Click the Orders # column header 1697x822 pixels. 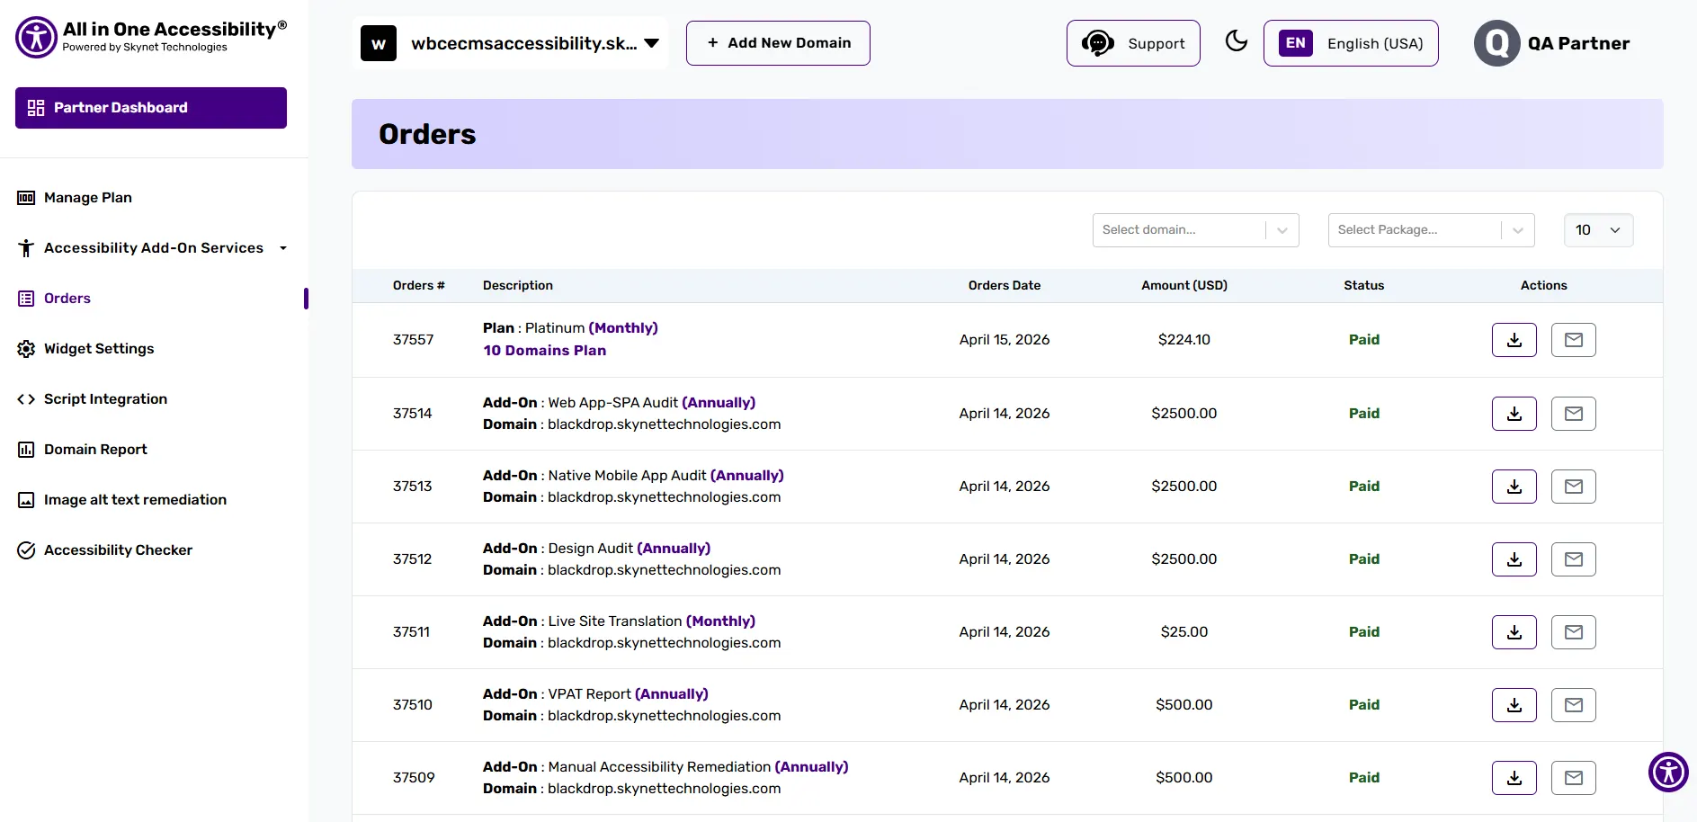tap(419, 285)
